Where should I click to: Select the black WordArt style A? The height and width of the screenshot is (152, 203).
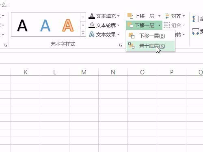tap(22, 25)
